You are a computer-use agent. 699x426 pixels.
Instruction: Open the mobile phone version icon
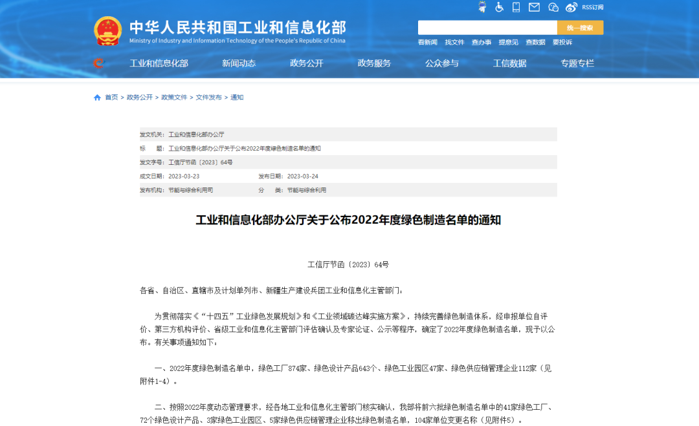tap(516, 7)
